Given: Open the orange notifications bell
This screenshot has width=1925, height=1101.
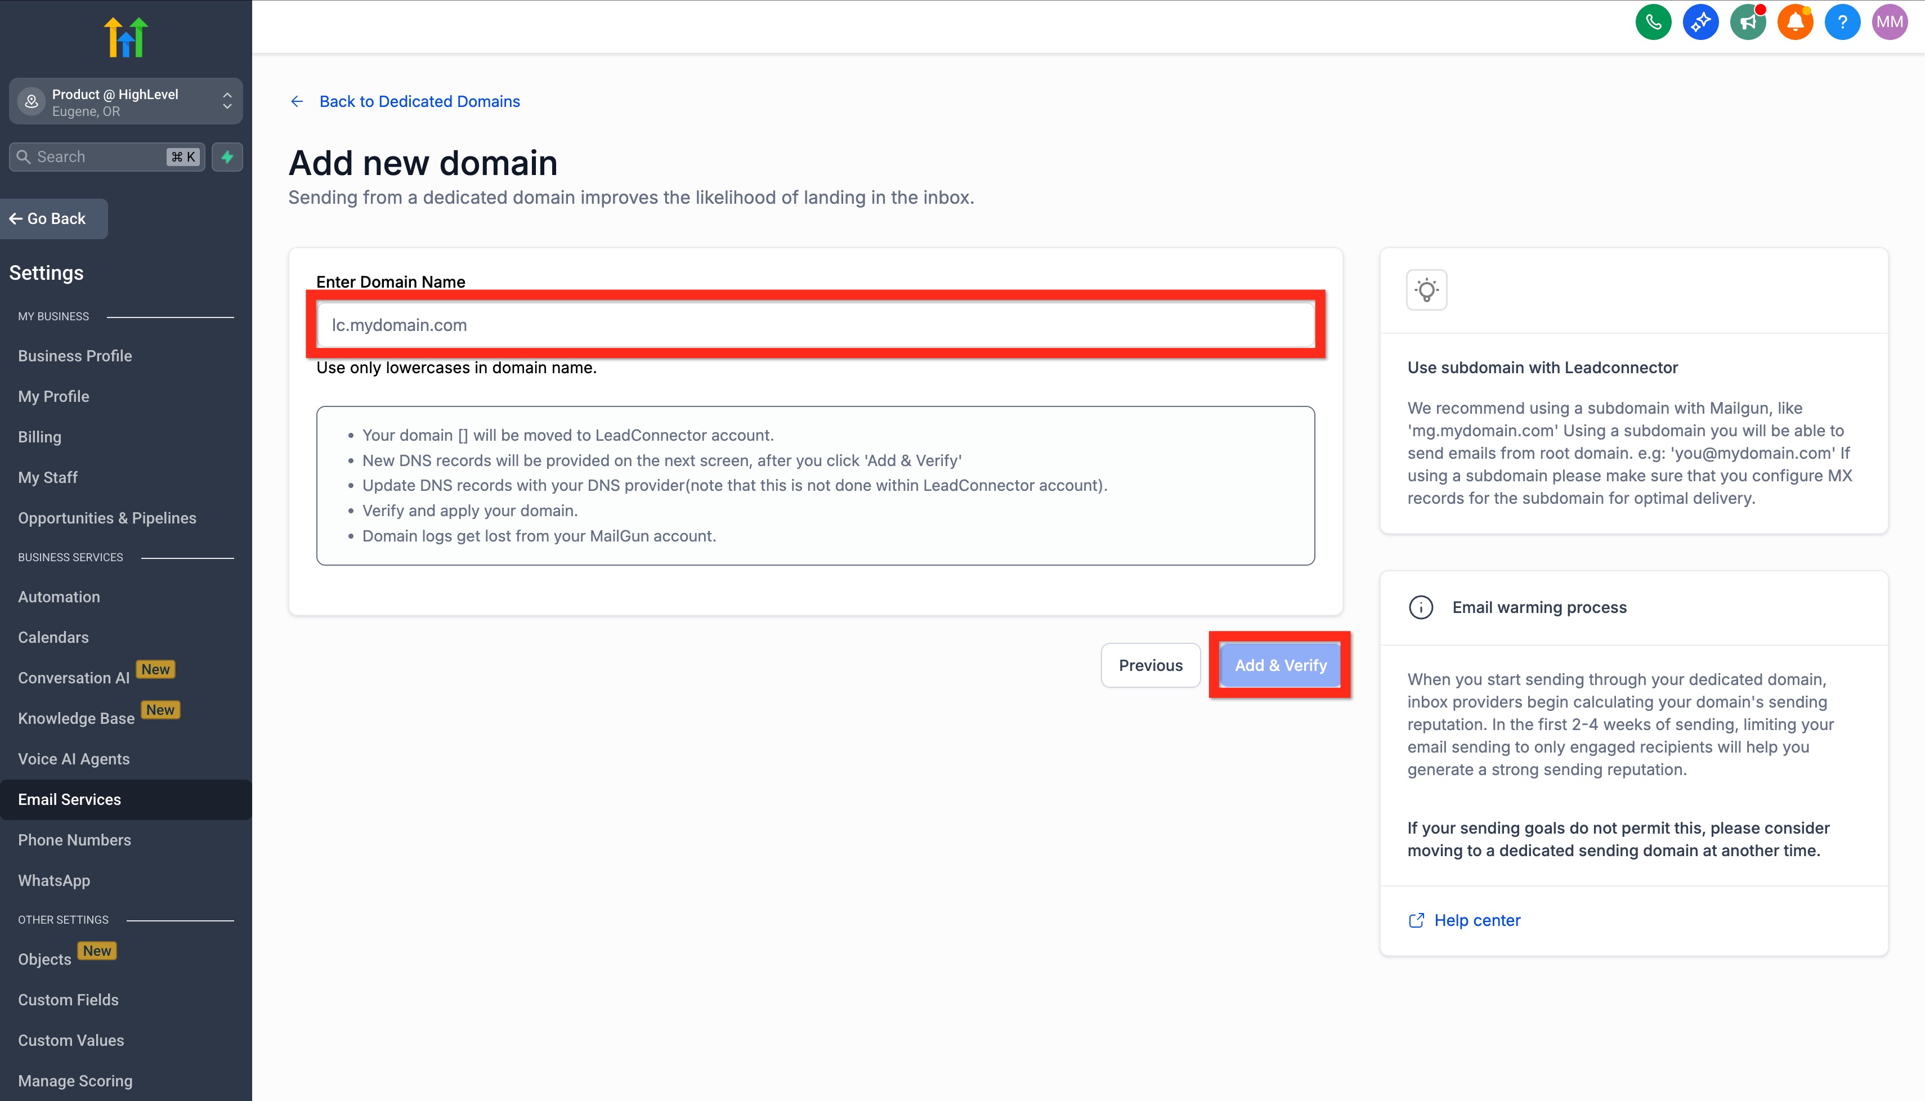Looking at the screenshot, I should (1795, 22).
